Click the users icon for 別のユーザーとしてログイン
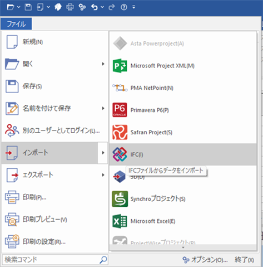Viewport: 263px width, 267px height. [12, 130]
